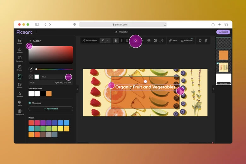Click the Project 31 title
Viewport: 246px width, 164px height.
(123, 32)
